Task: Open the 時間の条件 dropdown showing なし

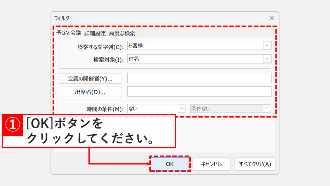Action: coord(181,108)
